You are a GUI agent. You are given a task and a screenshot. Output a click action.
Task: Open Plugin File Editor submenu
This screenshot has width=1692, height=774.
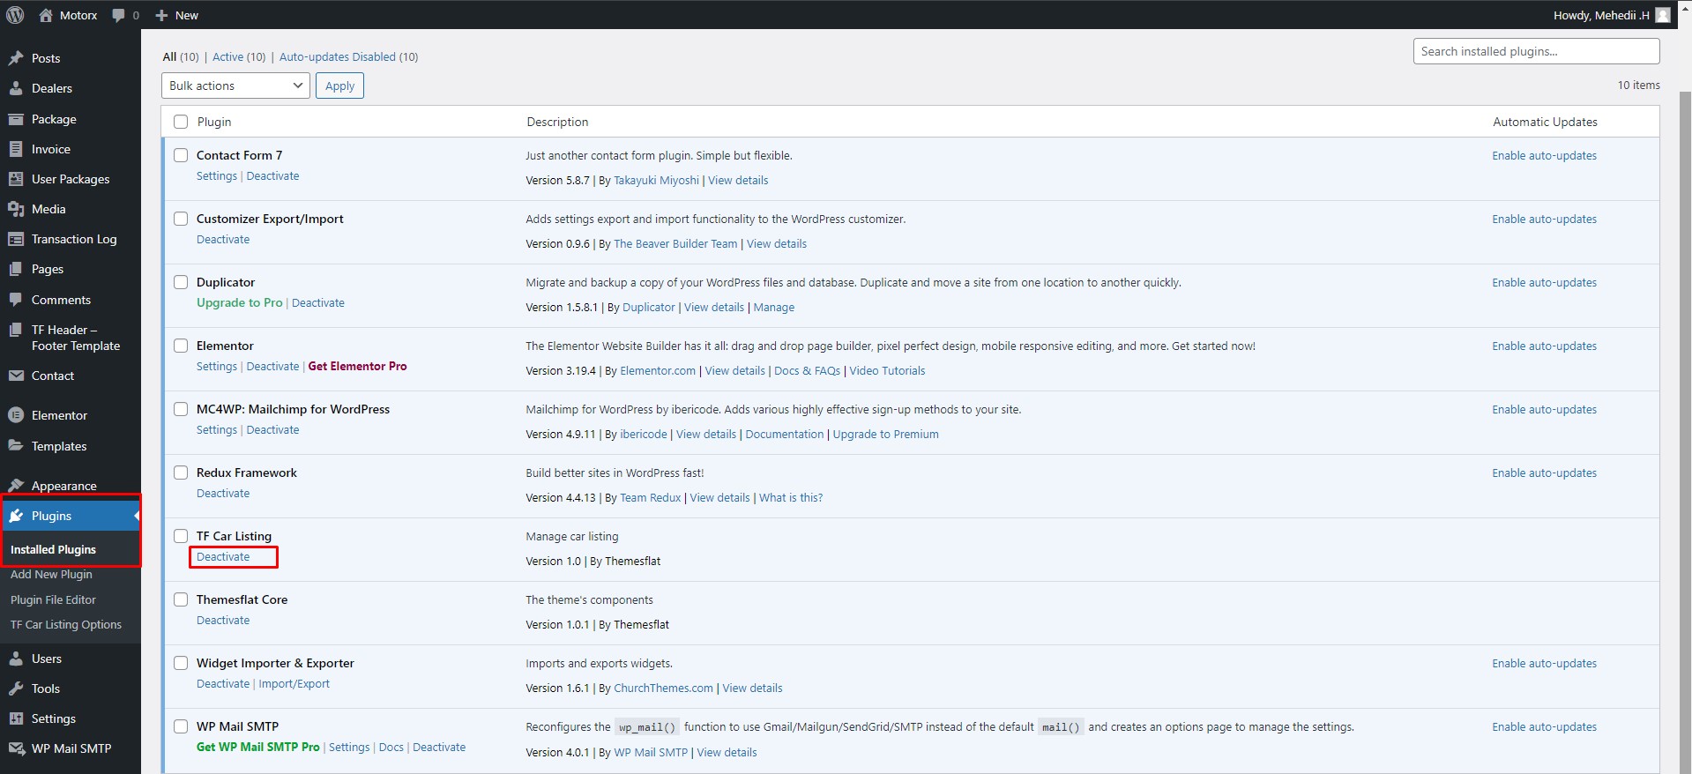(x=53, y=599)
